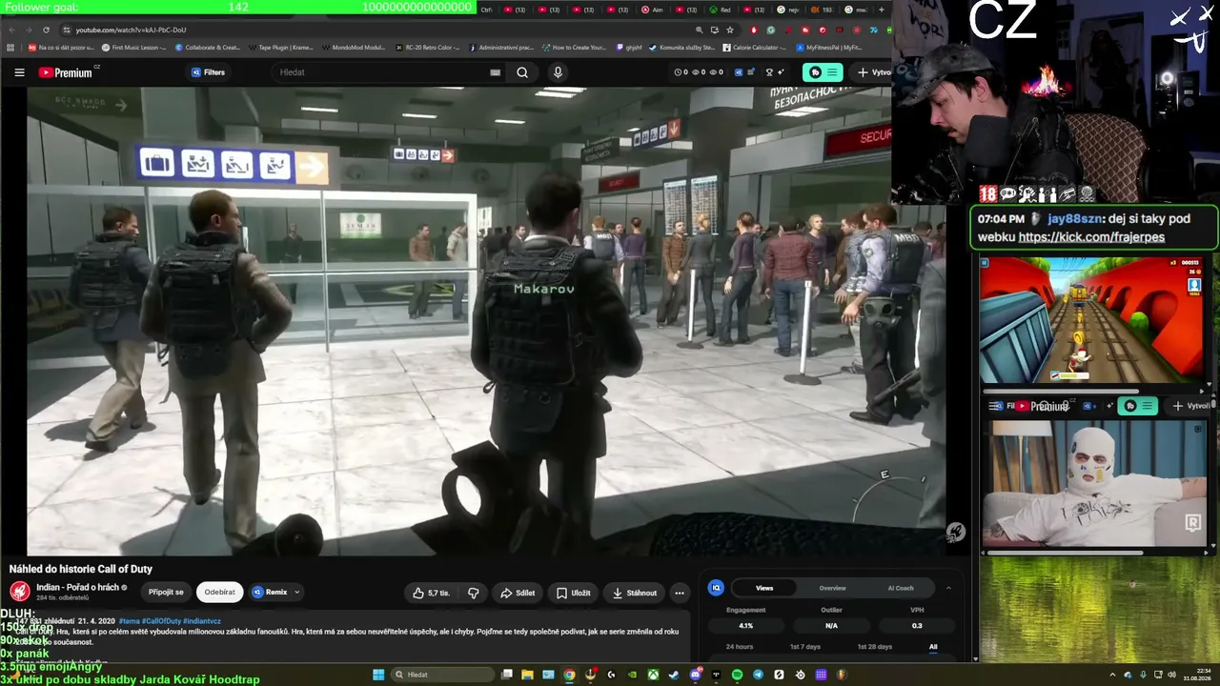This screenshot has height=686, width=1220.
Task: Open a new browser tab
Action: (x=881, y=10)
